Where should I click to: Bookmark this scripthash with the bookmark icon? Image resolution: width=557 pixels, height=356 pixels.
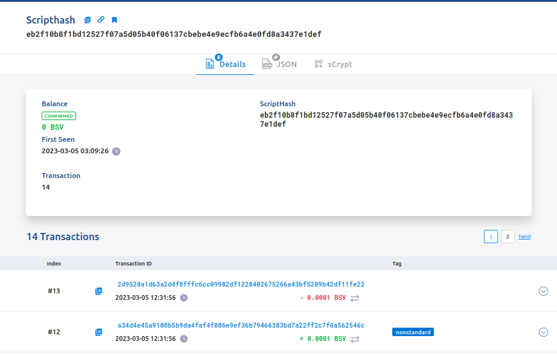click(114, 20)
